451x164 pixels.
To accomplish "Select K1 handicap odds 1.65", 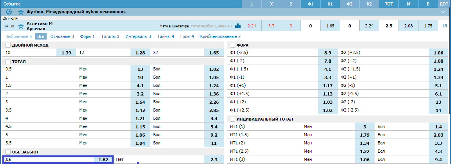I will tap(330, 26).
